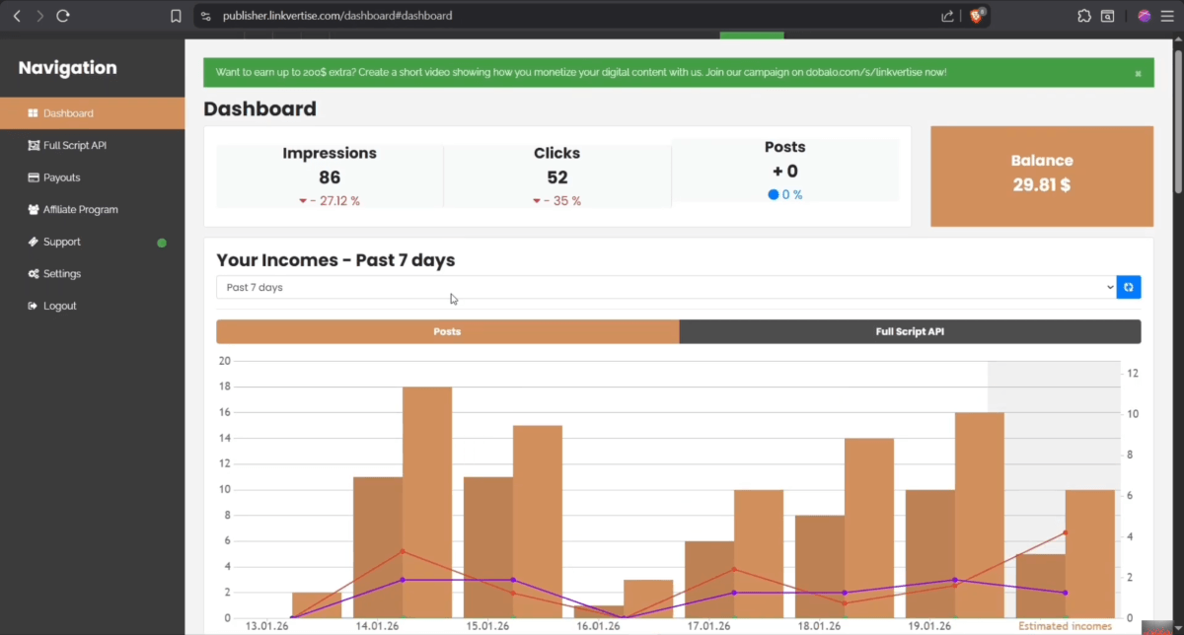Reload the page with the browser refresh button
1184x635 pixels.
[63, 16]
